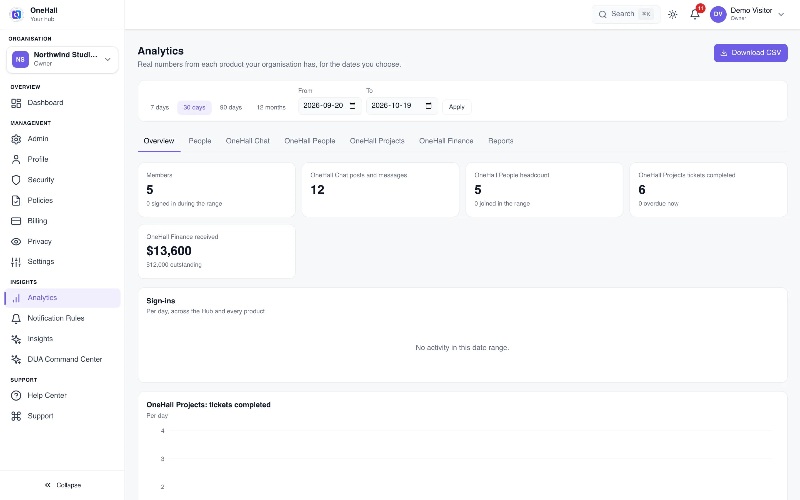
Task: Open the Settings sliders icon
Action: (x=16, y=262)
